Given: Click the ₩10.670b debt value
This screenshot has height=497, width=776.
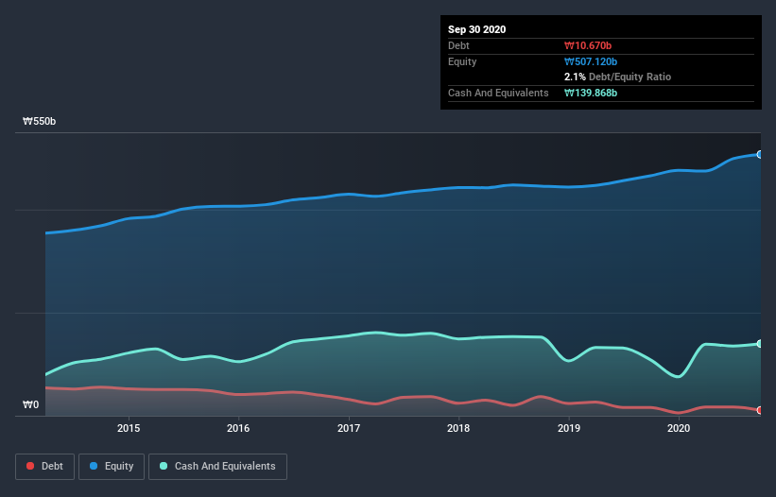Looking at the screenshot, I should pos(588,45).
